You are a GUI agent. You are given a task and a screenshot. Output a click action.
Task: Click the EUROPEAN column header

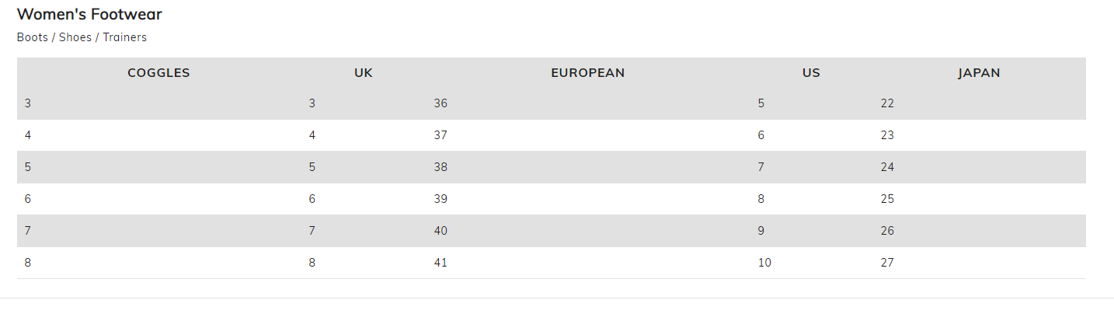[587, 73]
